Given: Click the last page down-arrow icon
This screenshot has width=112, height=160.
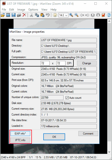Looking at the screenshot, I should 98,15.
